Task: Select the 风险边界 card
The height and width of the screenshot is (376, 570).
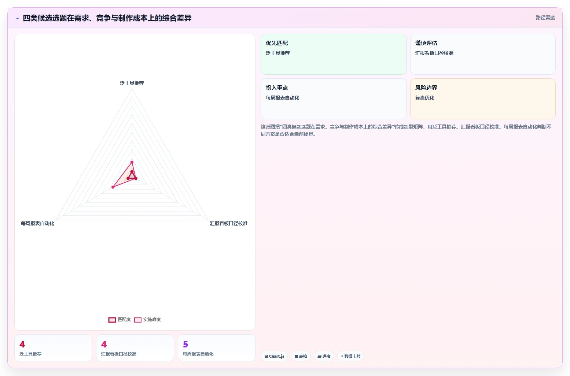Action: tap(483, 99)
